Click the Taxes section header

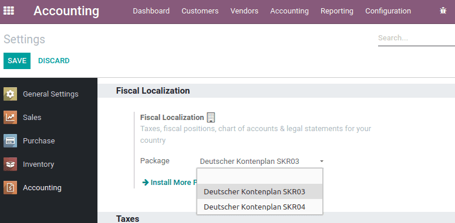tap(127, 219)
